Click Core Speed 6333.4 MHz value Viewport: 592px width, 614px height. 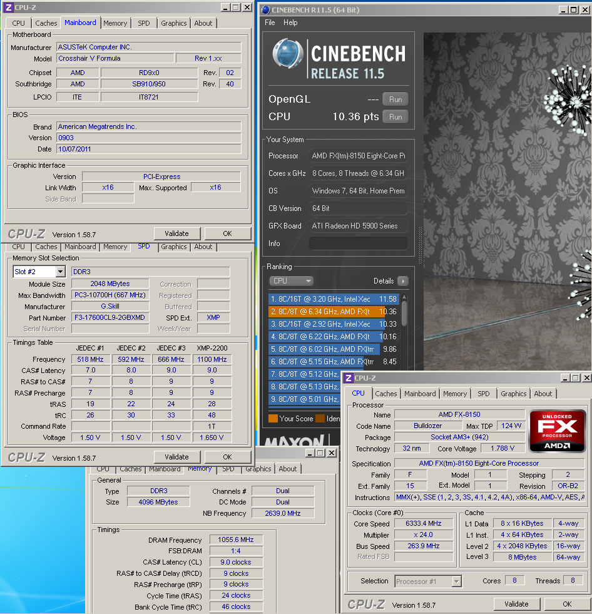click(x=424, y=523)
